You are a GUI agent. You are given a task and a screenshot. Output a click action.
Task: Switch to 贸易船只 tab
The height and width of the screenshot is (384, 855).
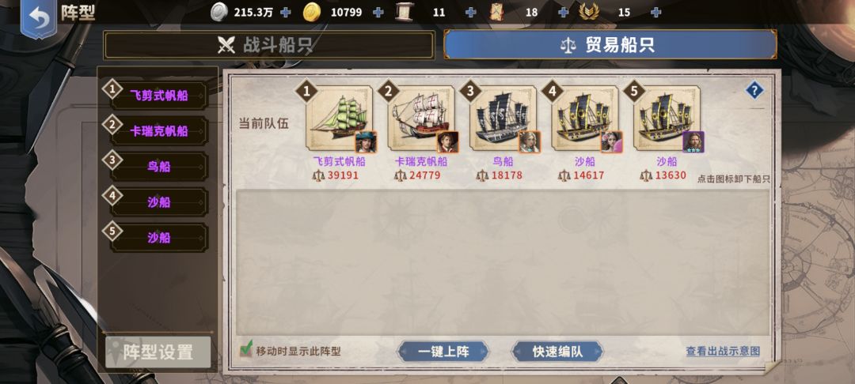pos(610,44)
